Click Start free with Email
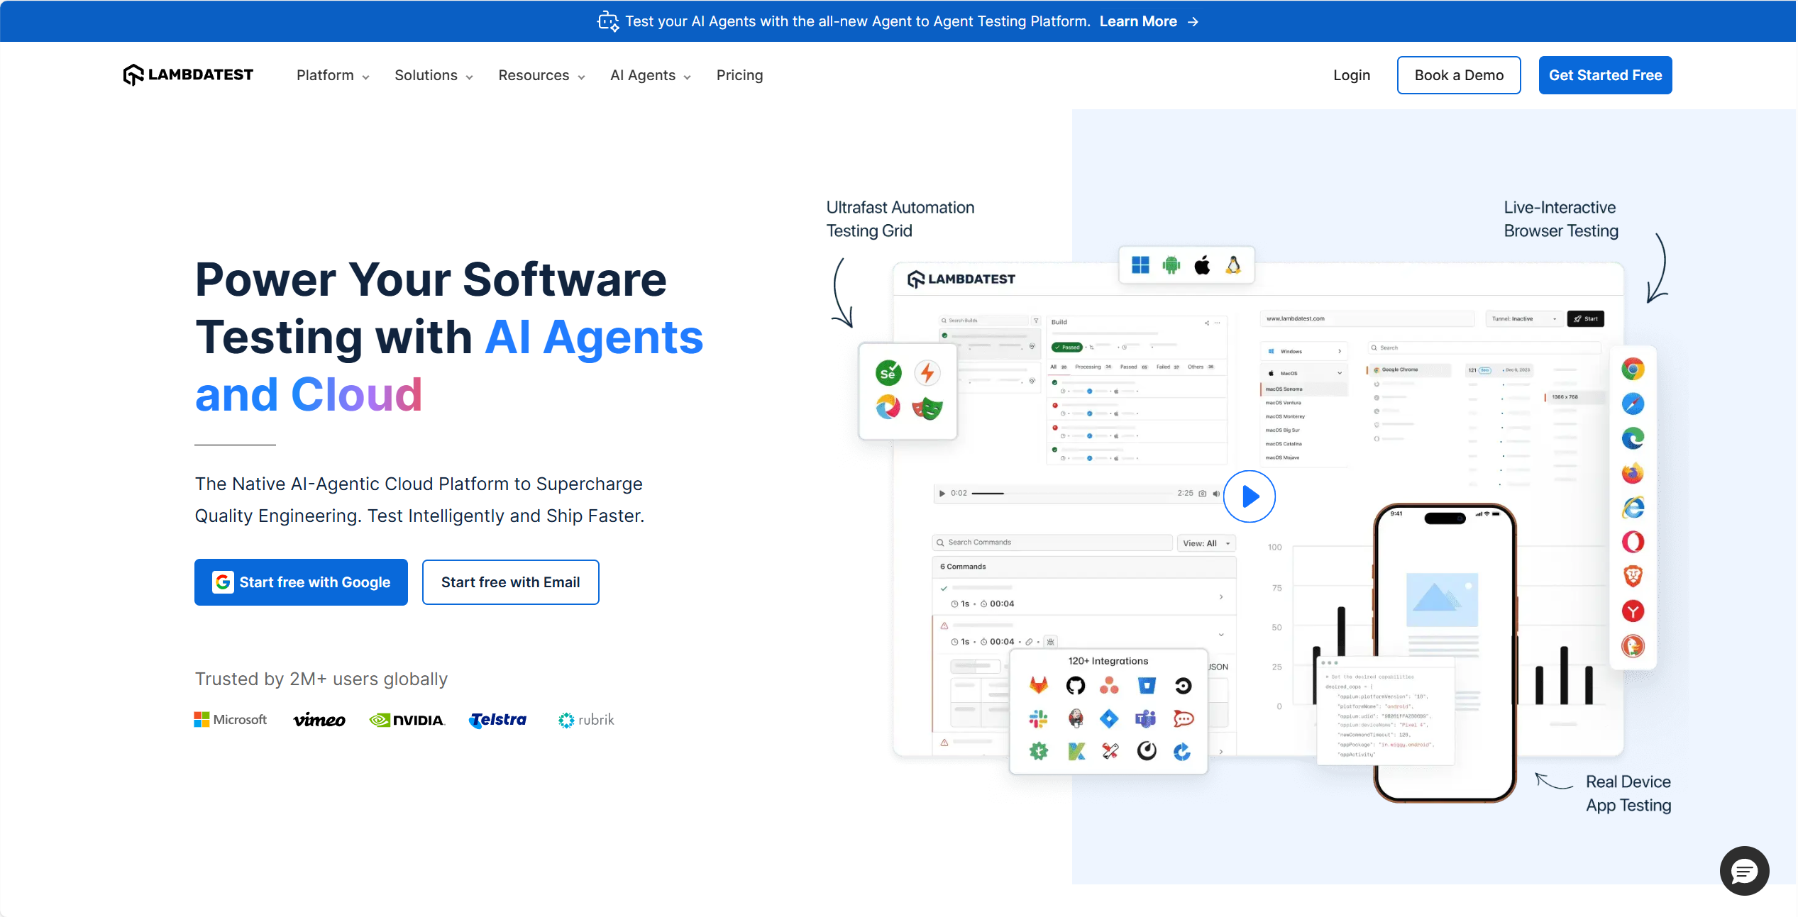The image size is (1798, 917). (510, 582)
